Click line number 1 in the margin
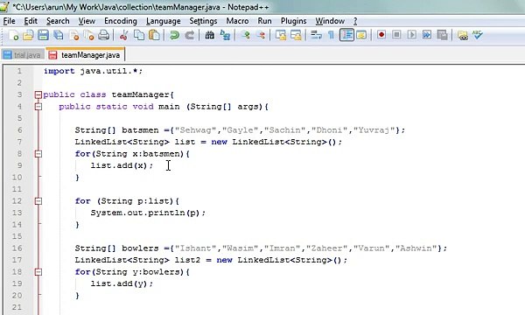The height and width of the screenshot is (315, 525). [x=19, y=71]
